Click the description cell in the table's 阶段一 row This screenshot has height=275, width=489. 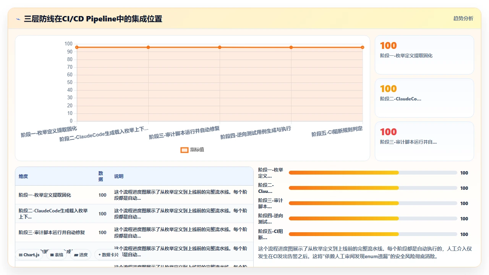181,195
